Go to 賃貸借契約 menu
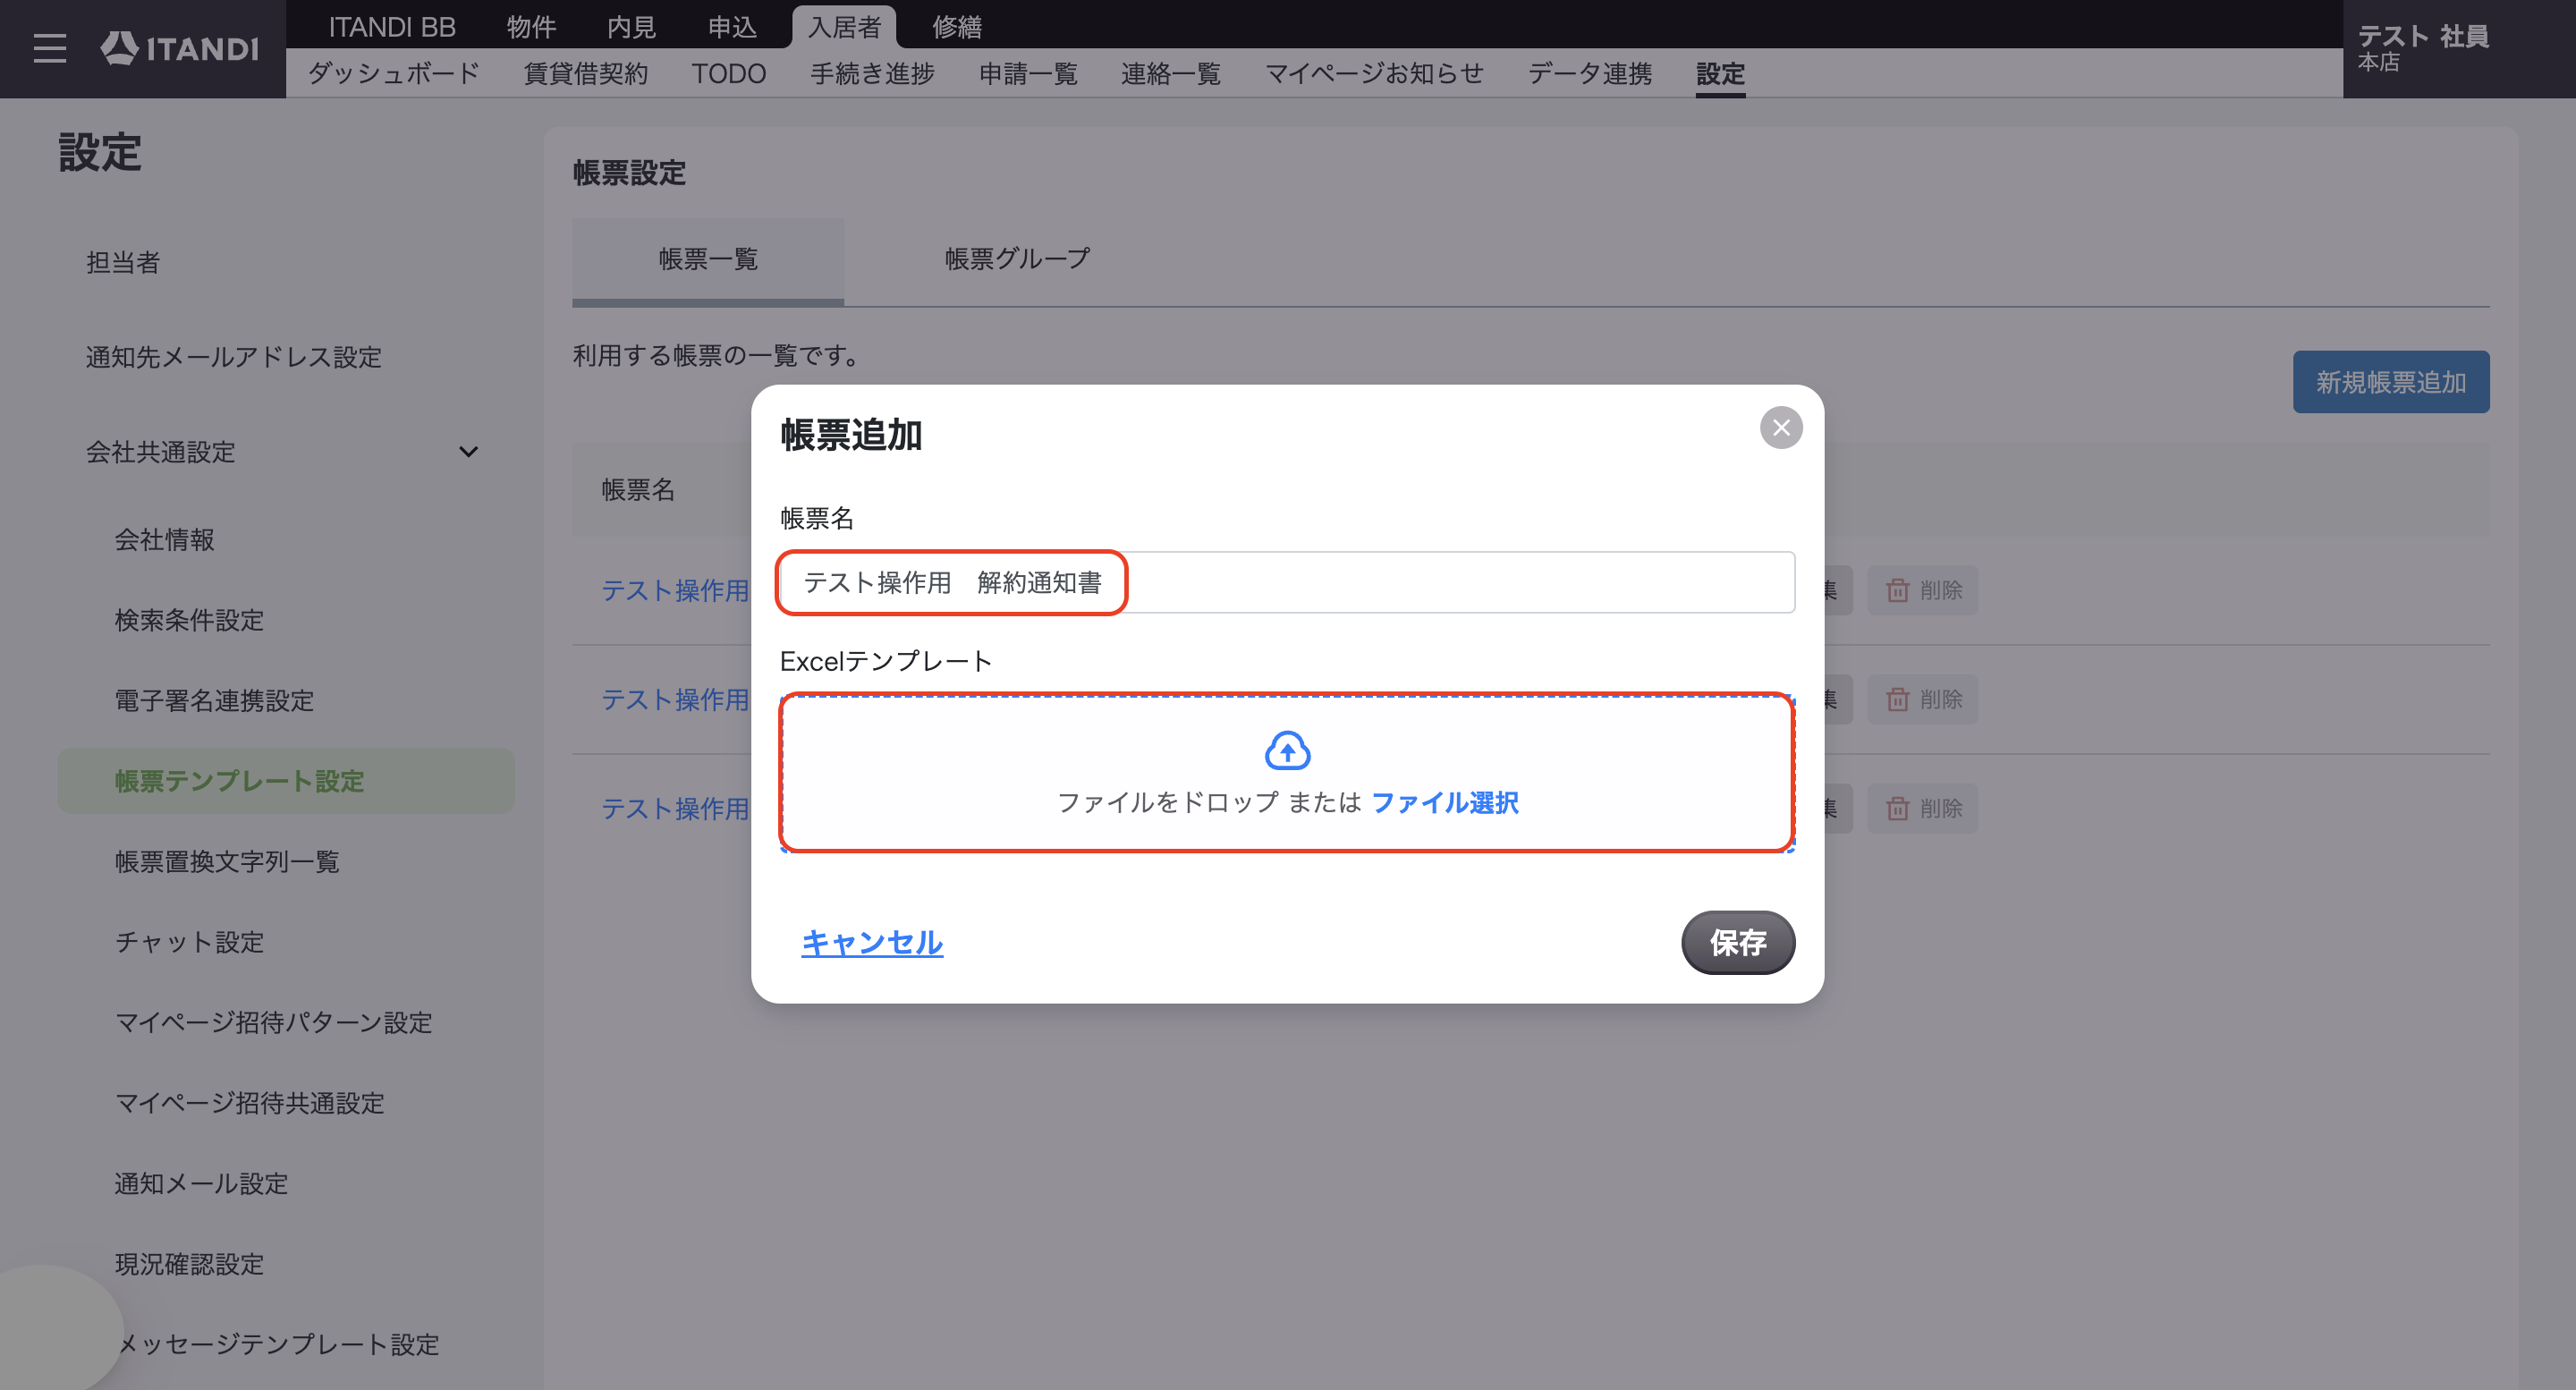This screenshot has width=2576, height=1390. 586,73
